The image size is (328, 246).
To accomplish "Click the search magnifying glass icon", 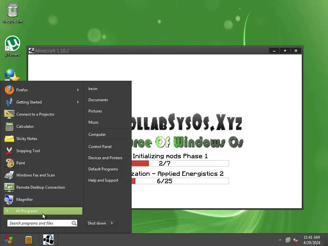I will click(x=74, y=223).
